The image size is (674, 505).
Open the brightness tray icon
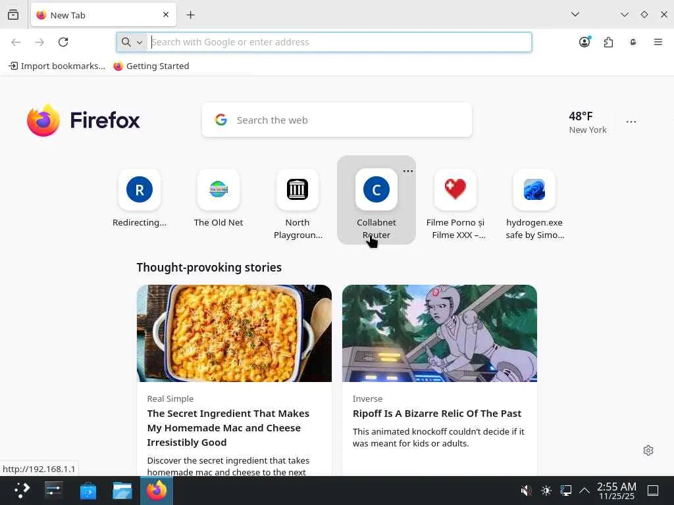pyautogui.click(x=546, y=491)
